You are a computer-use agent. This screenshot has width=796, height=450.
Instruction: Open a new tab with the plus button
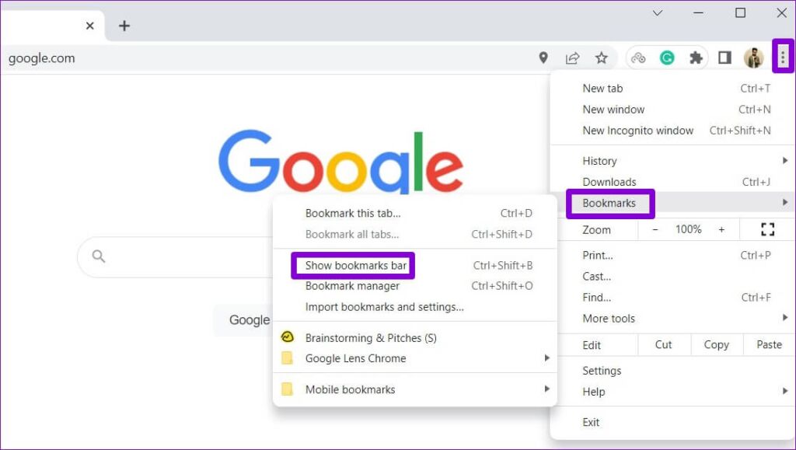coord(124,25)
